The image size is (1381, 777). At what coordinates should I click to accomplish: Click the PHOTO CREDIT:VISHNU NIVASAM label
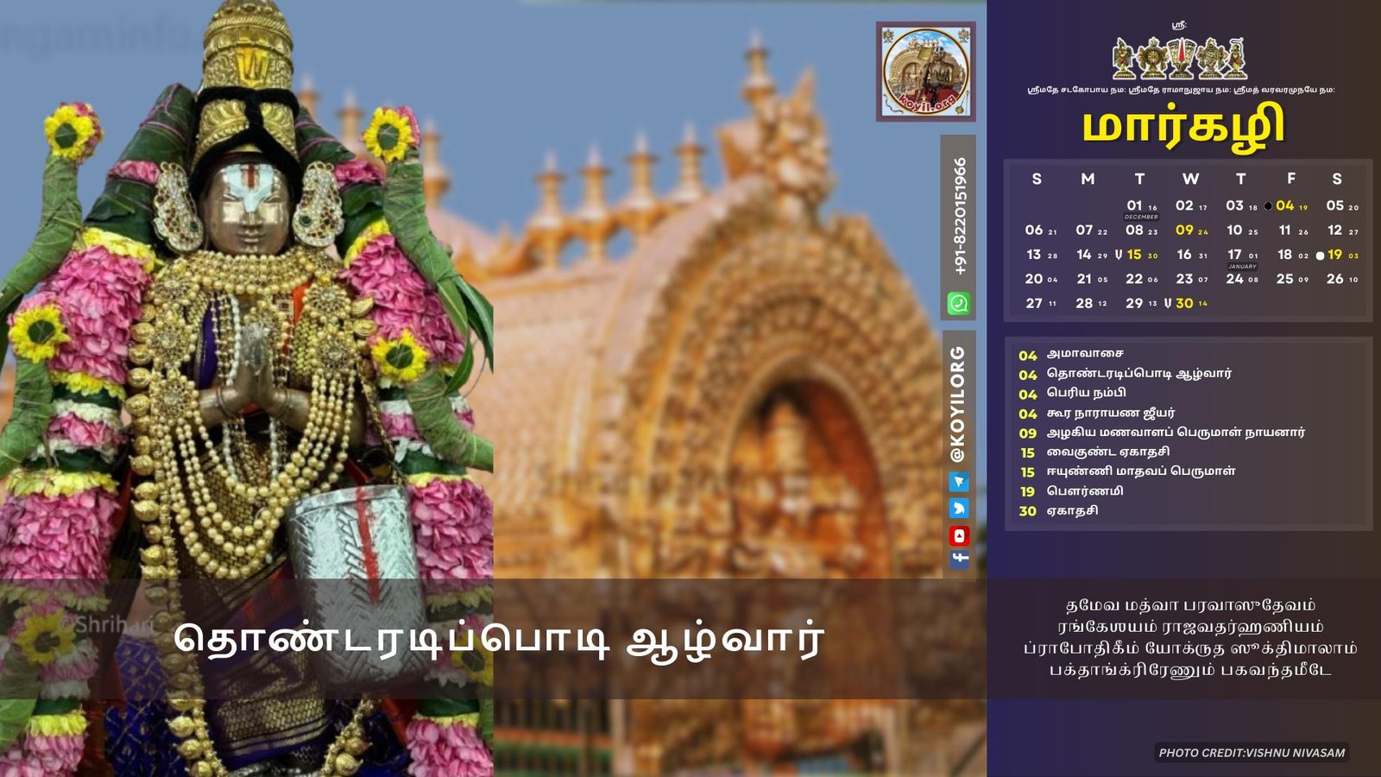pyautogui.click(x=1252, y=753)
